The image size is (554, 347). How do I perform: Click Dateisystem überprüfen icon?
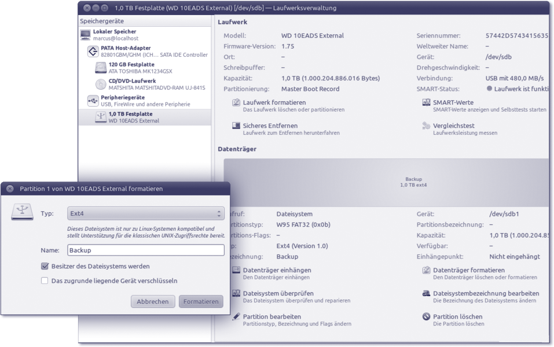[x=236, y=293]
